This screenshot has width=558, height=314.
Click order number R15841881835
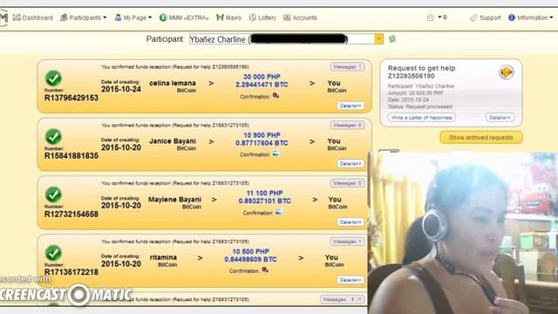(x=71, y=156)
